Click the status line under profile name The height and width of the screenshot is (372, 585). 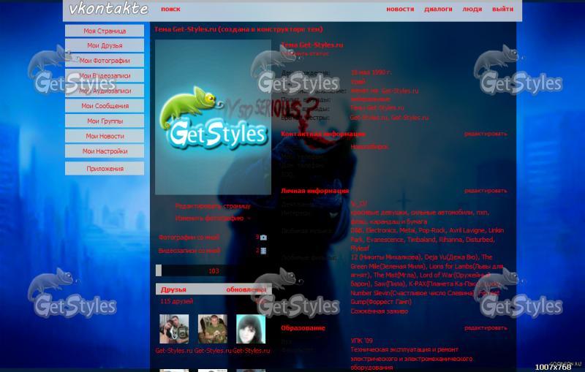click(x=305, y=53)
